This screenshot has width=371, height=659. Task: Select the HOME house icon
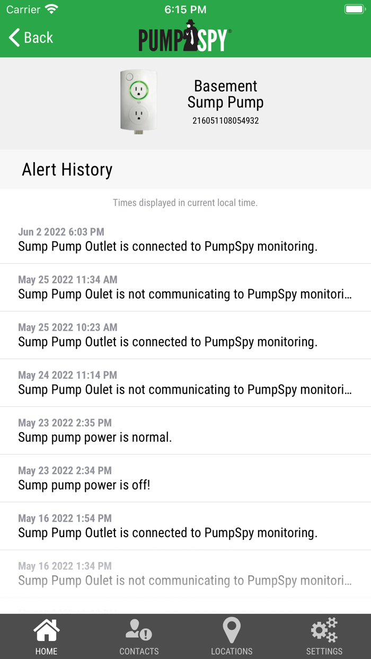(x=46, y=630)
